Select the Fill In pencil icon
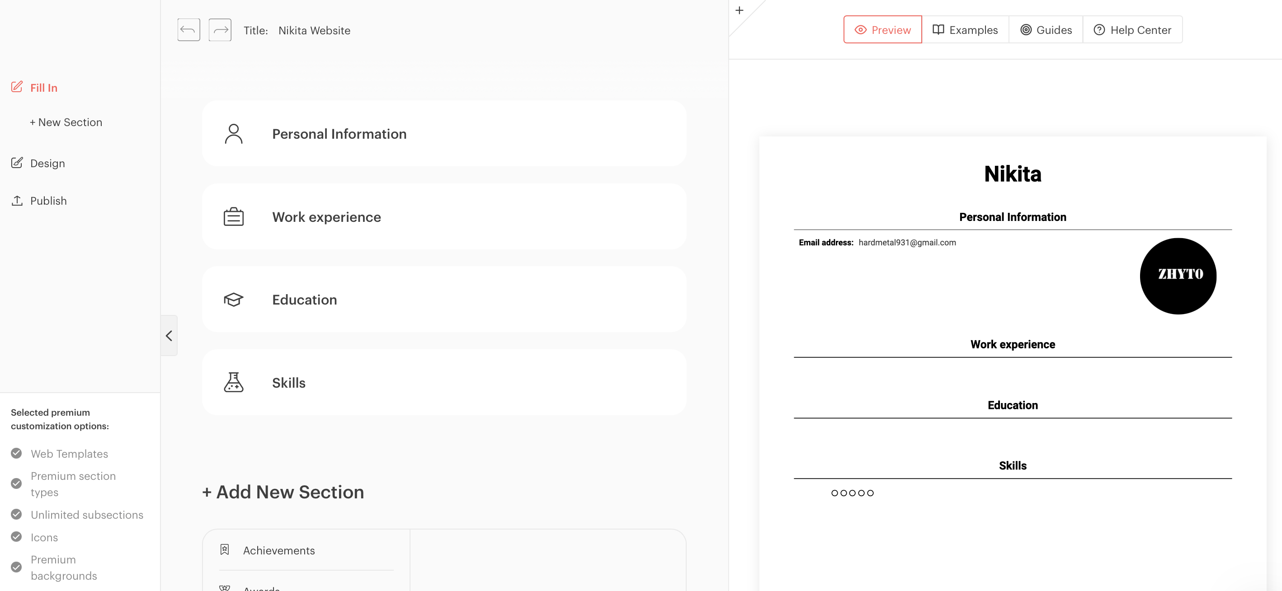Viewport: 1282px width, 591px height. click(17, 87)
